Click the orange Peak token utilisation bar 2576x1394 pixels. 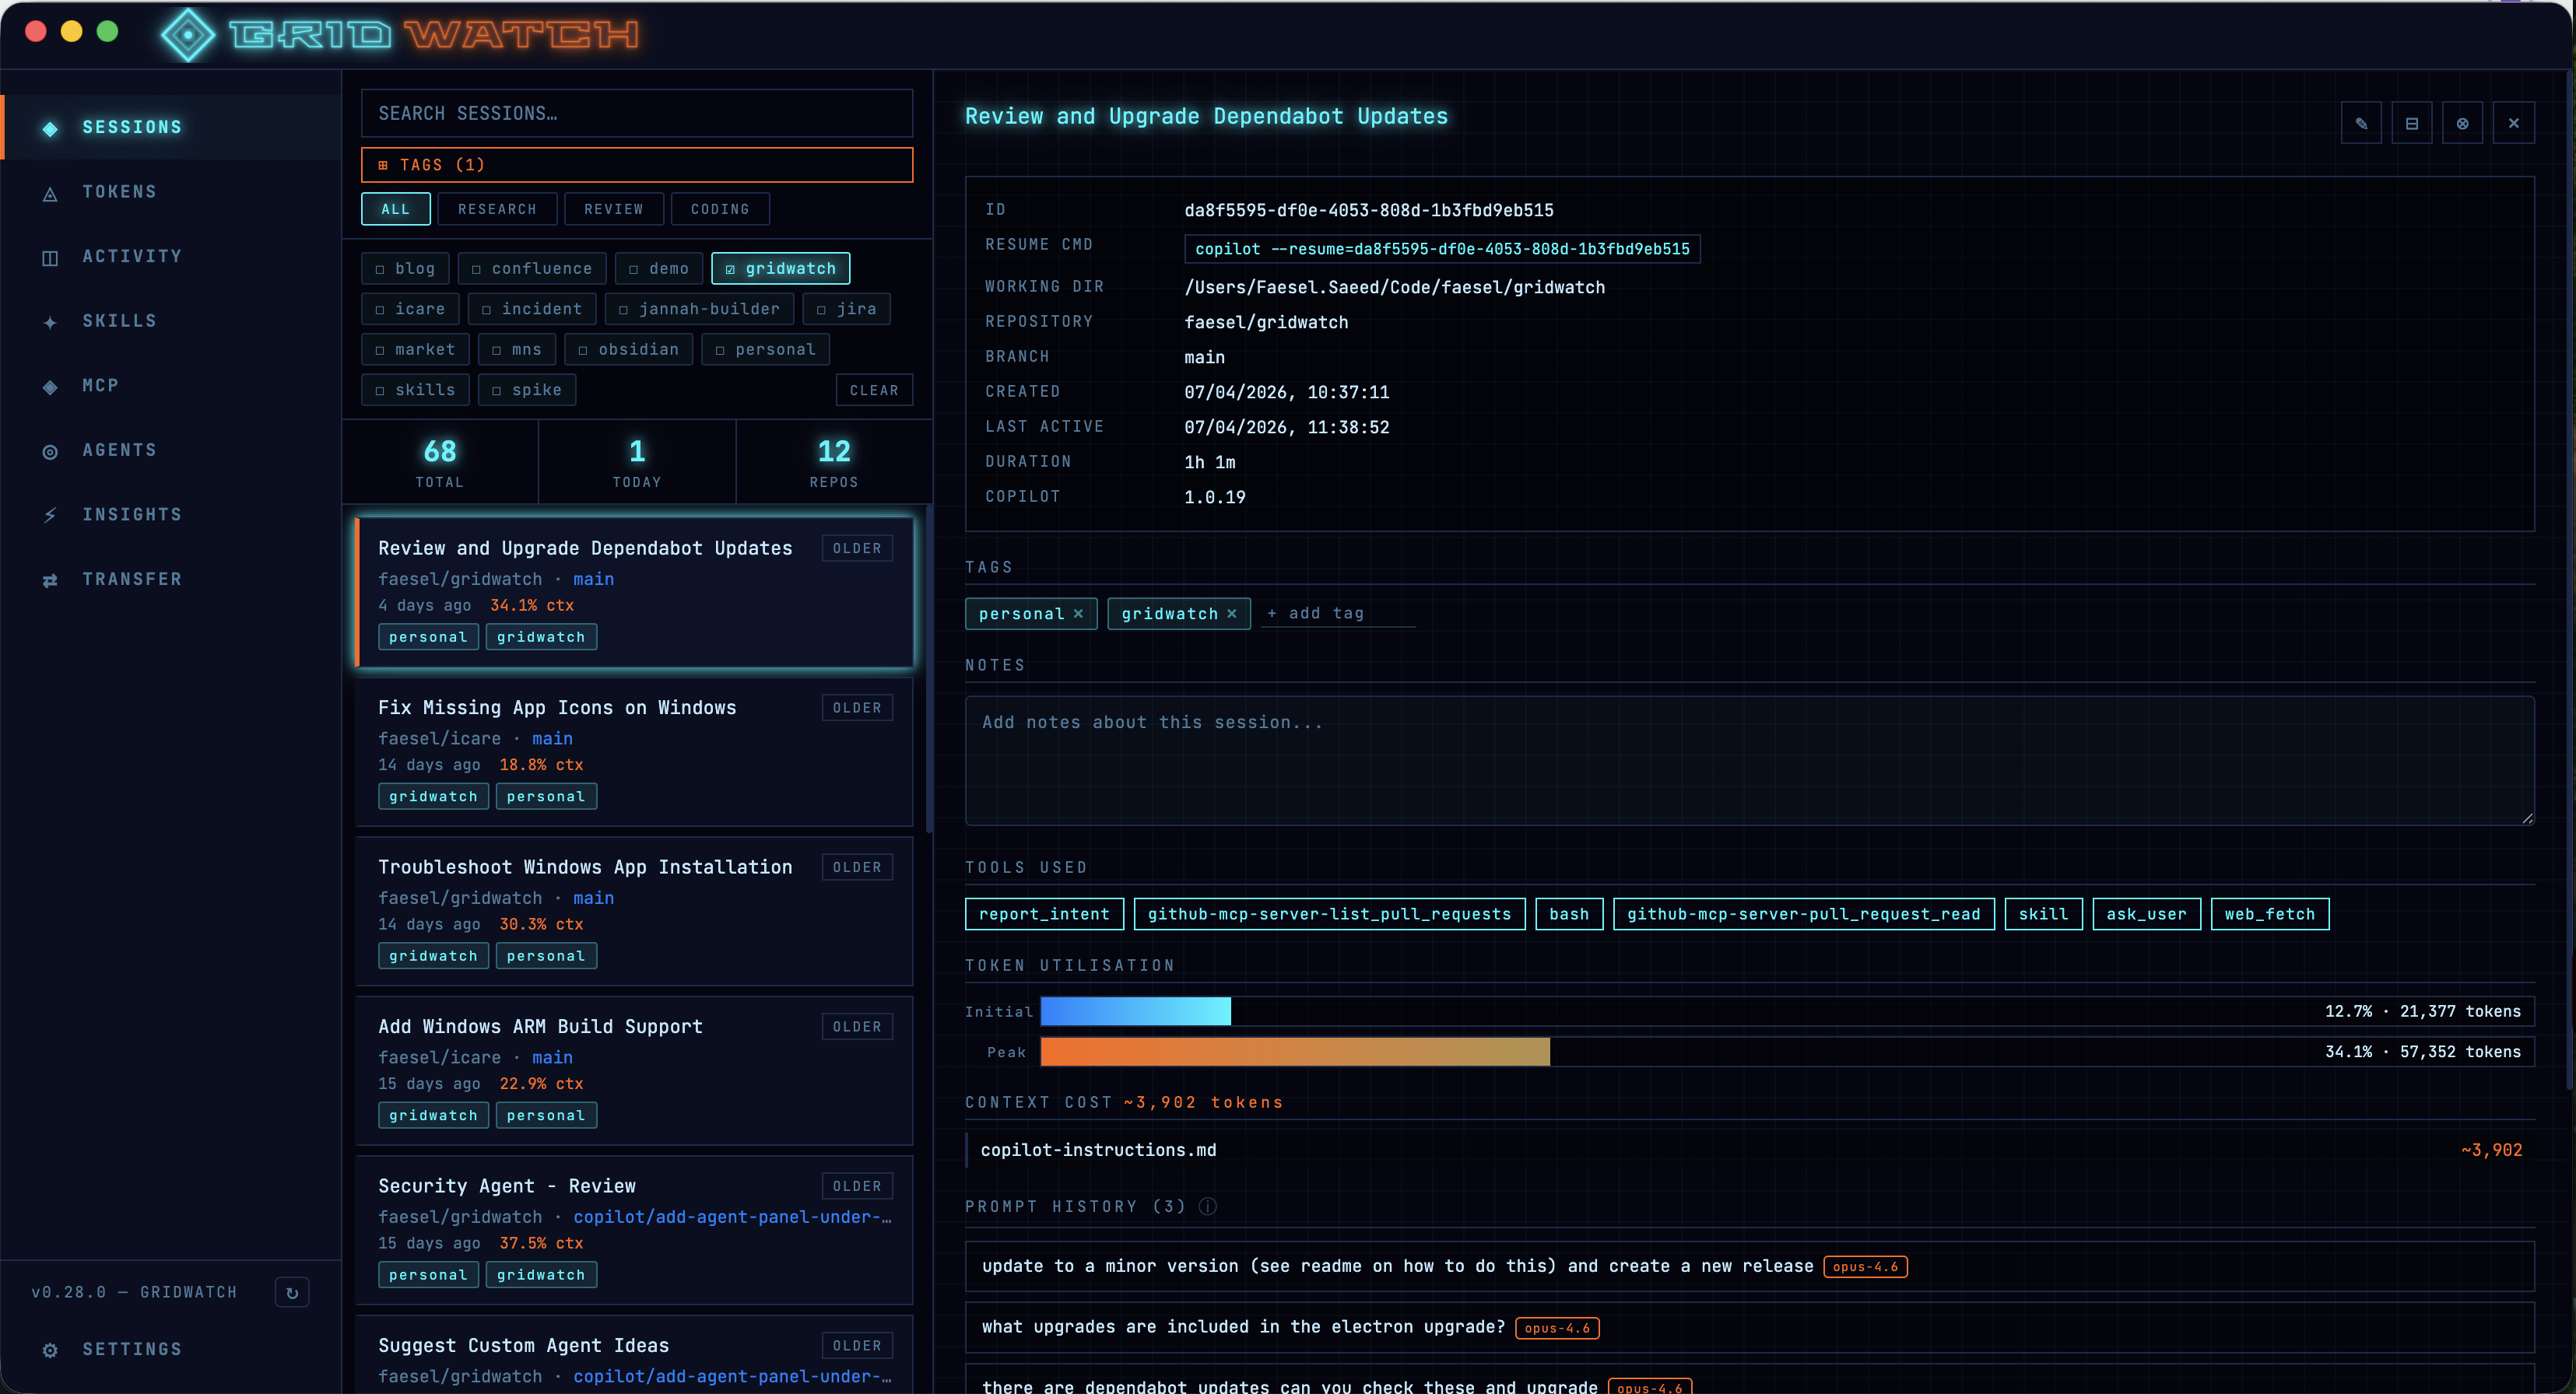(1294, 1051)
